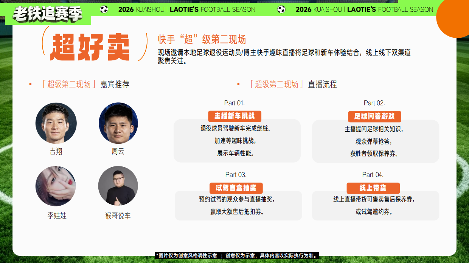Click text 加速等趣味挑战,
Screen dimensions: 469x263
click(x=236, y=141)
